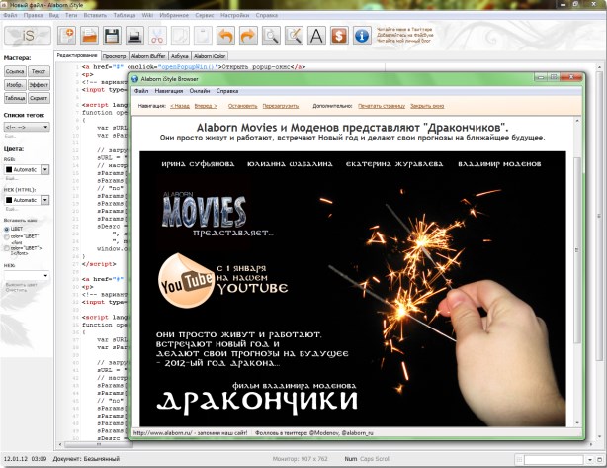
Task: Open the Избранное menu
Action: tap(174, 15)
